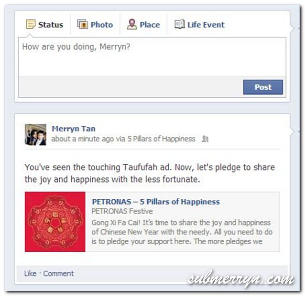Image resolution: width=305 pixels, height=296 pixels.
Task: Open PETRONAS – 5 Pillars of Happiness title link
Action: pyautogui.click(x=156, y=202)
